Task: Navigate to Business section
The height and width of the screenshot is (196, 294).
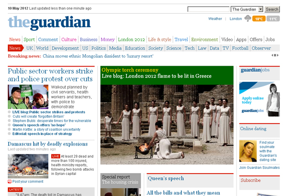Action: tap(89, 39)
